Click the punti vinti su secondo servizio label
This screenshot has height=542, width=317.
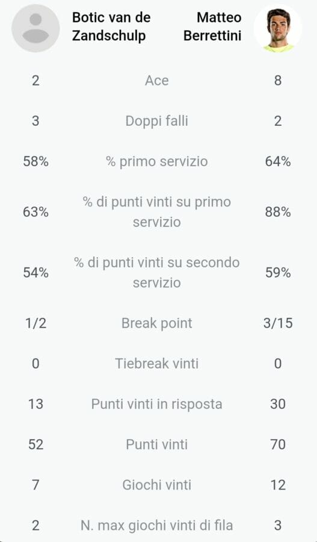coord(157,272)
